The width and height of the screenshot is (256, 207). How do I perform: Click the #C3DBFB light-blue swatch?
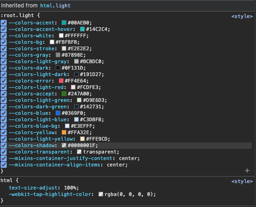[76, 119]
